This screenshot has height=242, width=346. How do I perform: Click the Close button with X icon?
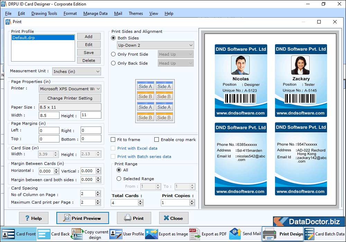tap(174, 218)
